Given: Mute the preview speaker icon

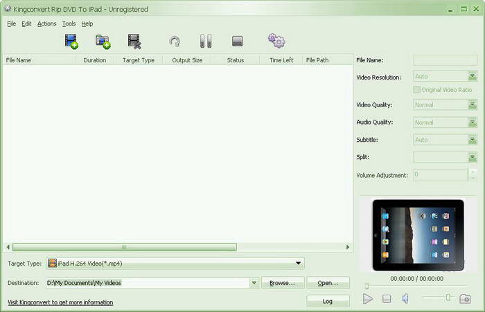Looking at the screenshot, I should (405, 298).
